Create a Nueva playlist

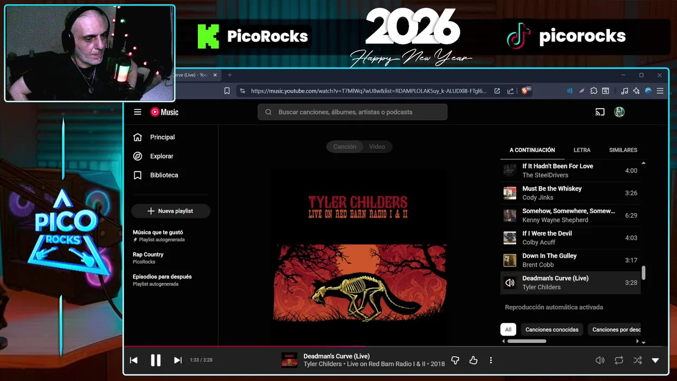[x=170, y=211]
